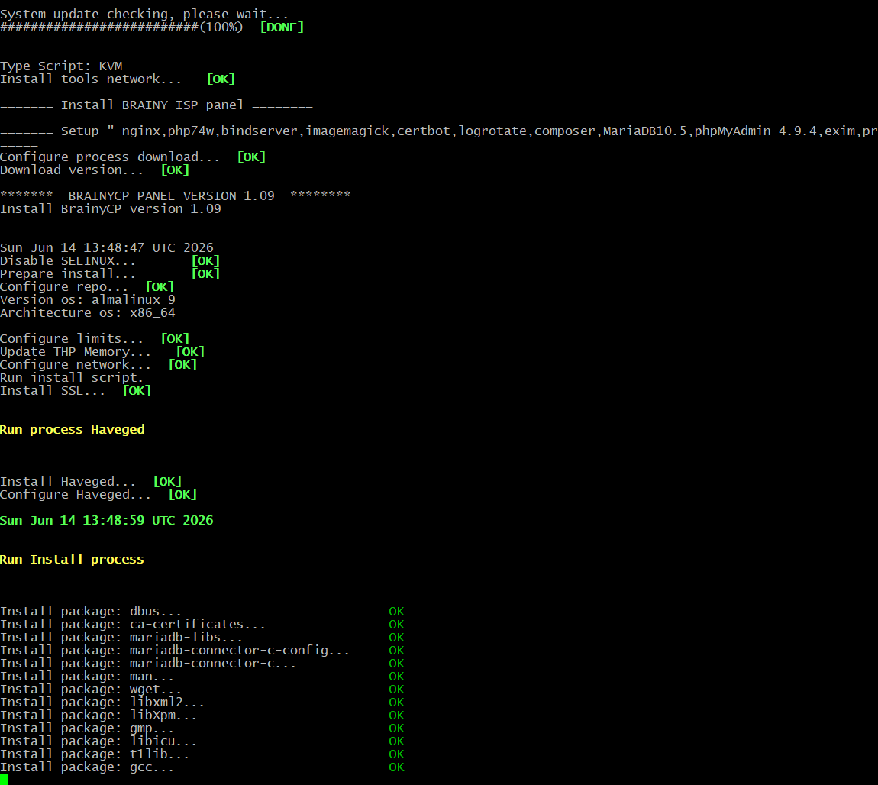Click 'Install package: gcc...' line
Screen dimensions: 878x785
pos(202,767)
